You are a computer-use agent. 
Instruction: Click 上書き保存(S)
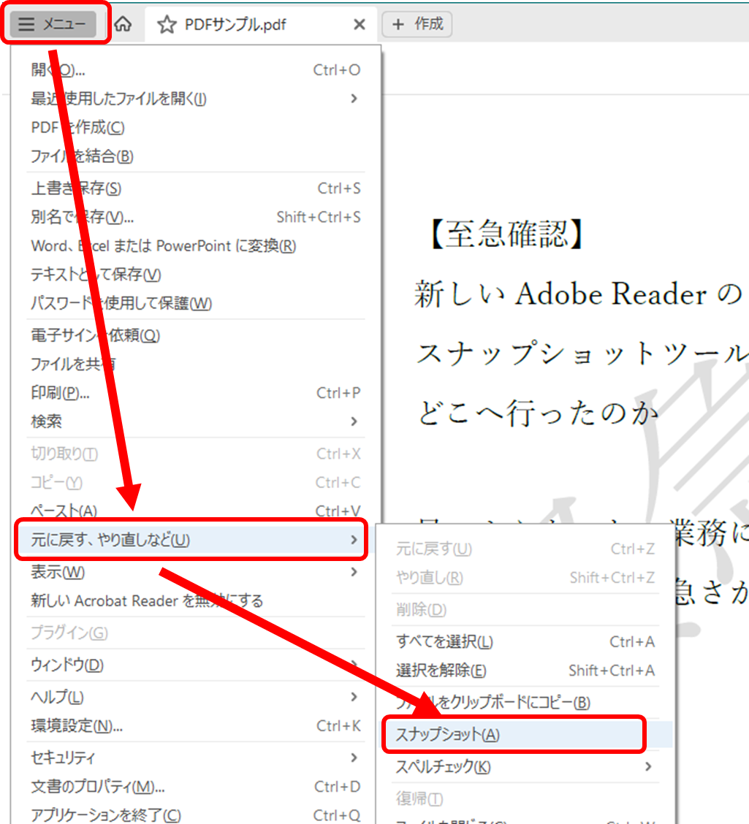click(196, 188)
